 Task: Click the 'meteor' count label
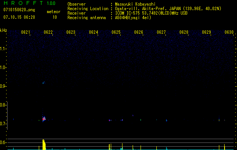click(54, 12)
